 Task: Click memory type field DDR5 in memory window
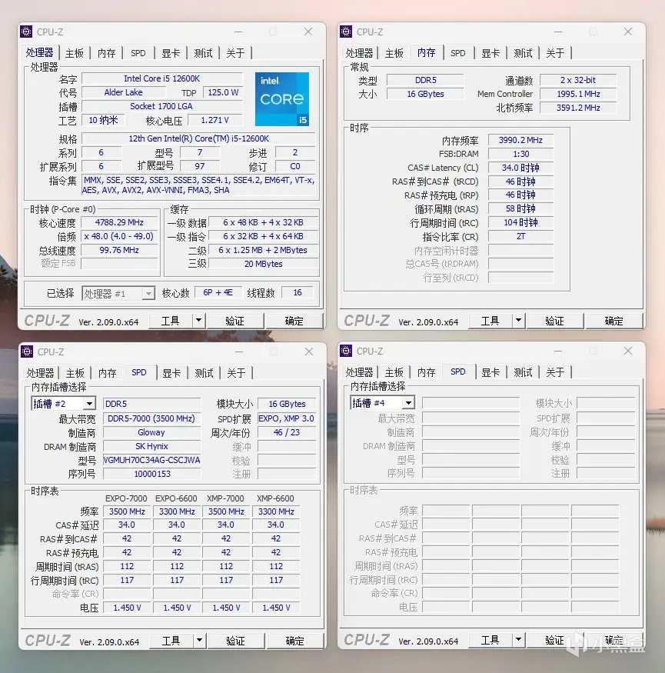point(425,80)
